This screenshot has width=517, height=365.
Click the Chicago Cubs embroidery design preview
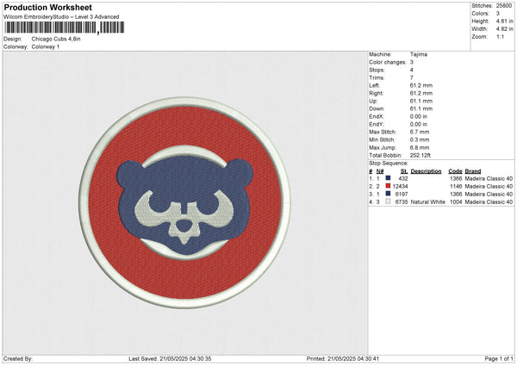click(x=184, y=202)
